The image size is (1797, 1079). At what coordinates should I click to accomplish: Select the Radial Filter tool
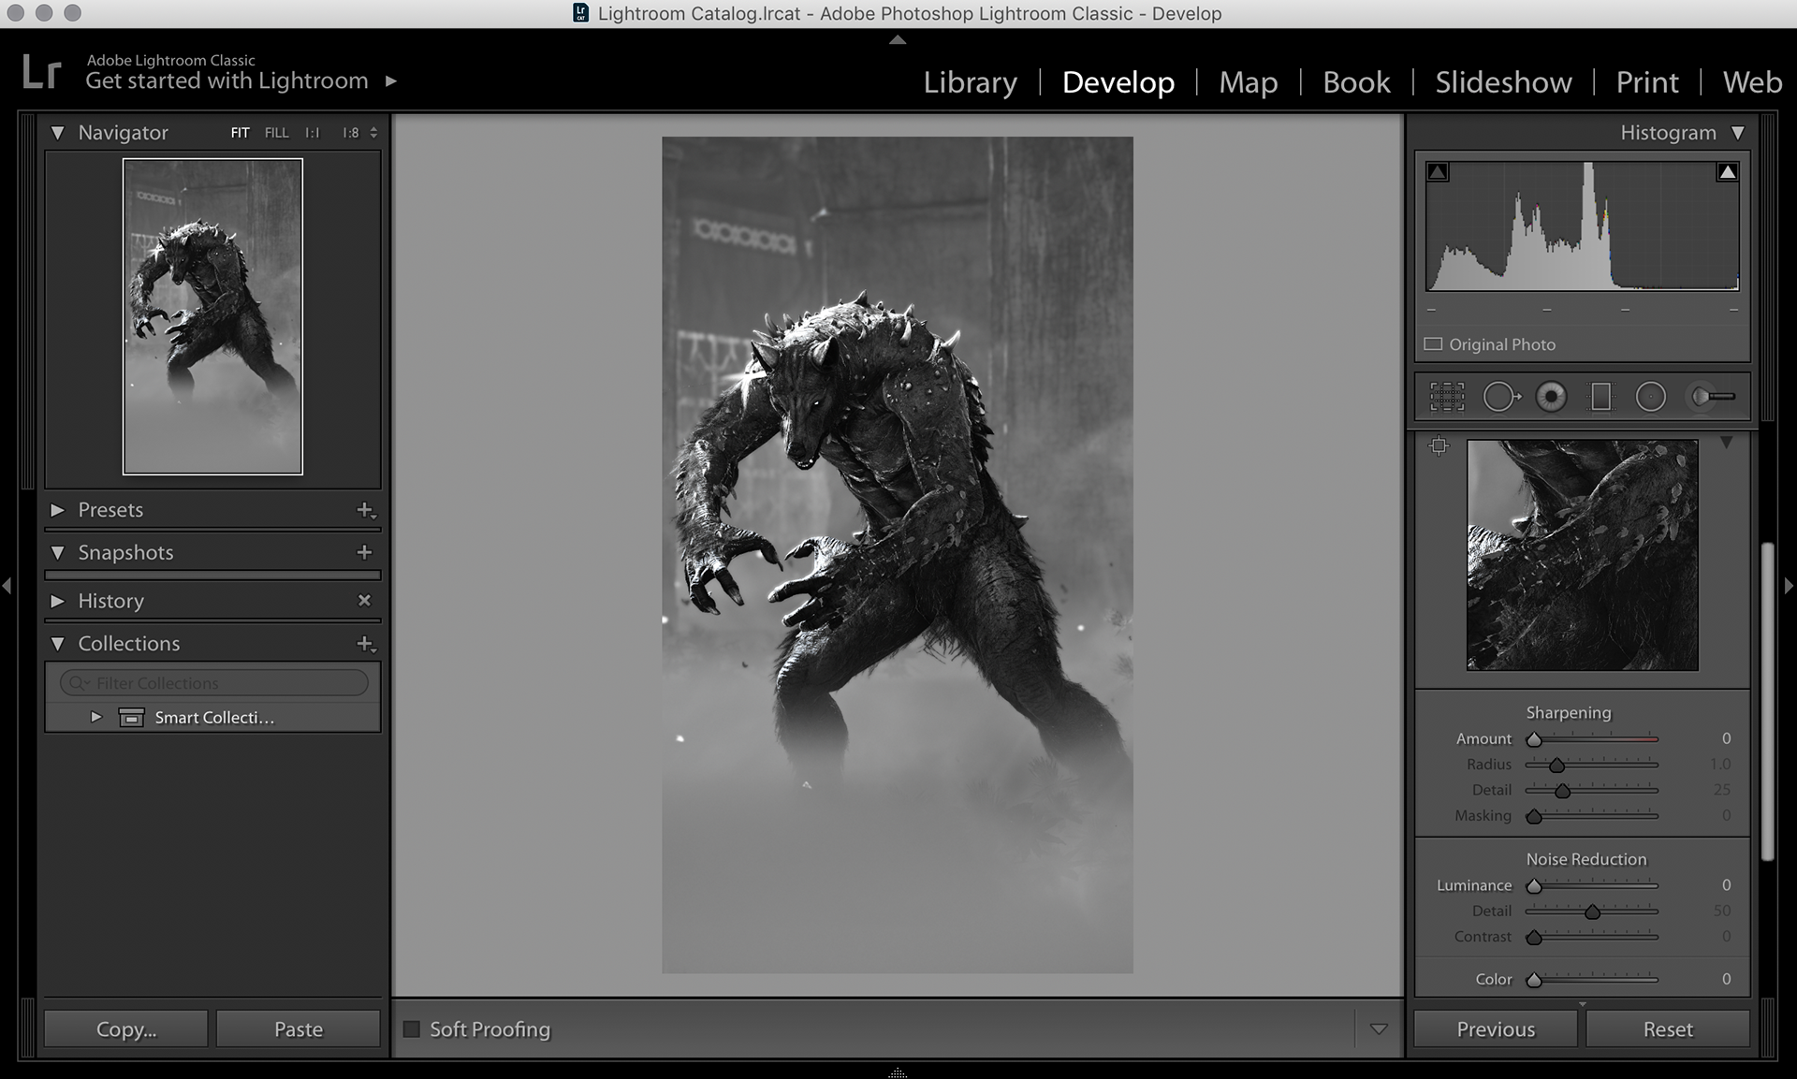click(x=1651, y=397)
